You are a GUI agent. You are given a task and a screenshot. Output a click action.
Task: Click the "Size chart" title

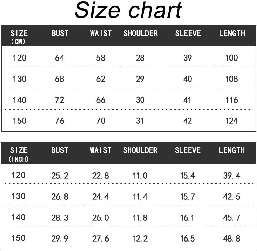[128, 11]
